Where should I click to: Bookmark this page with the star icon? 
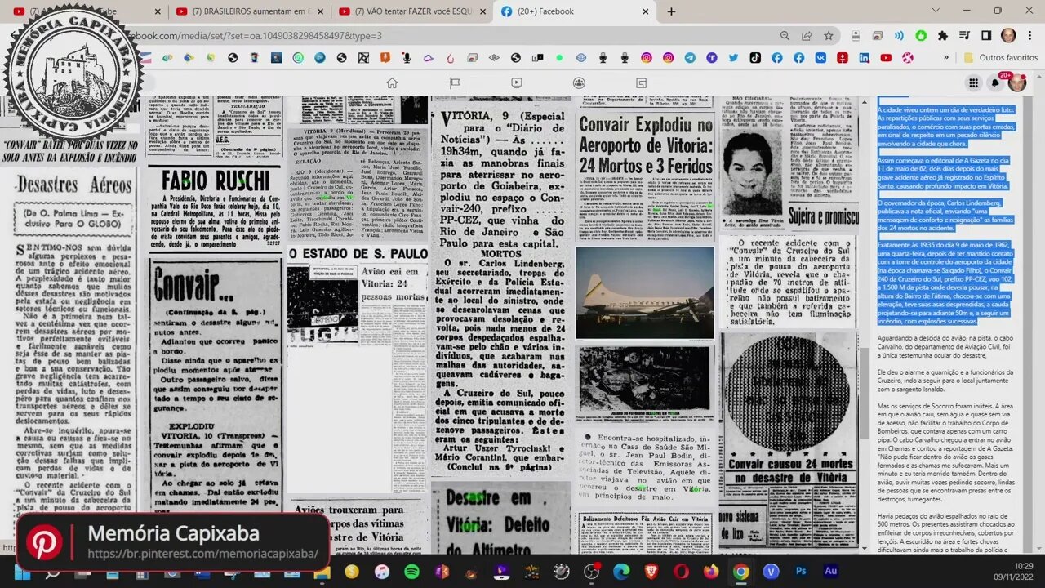pos(829,36)
